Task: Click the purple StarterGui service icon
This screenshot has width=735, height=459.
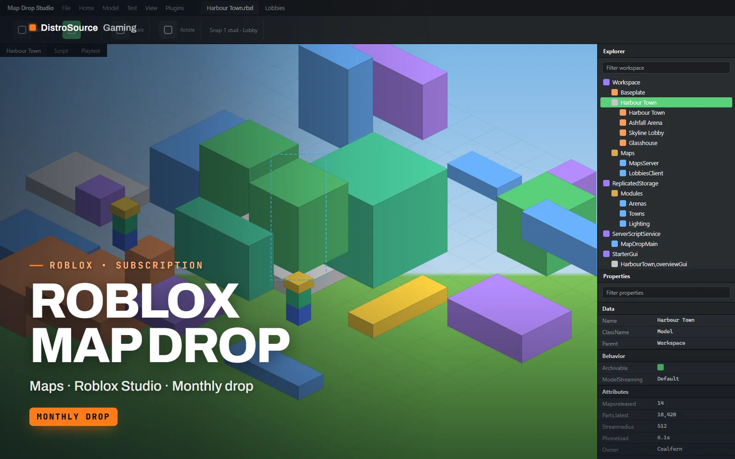Action: pos(606,254)
